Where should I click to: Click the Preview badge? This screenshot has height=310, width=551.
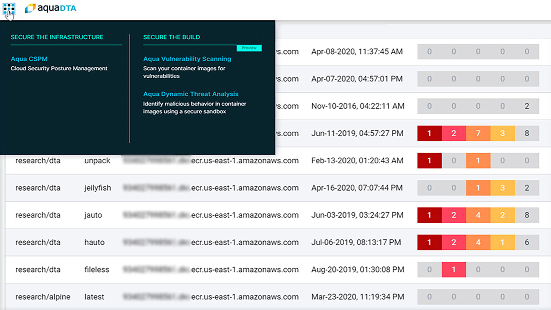click(249, 48)
